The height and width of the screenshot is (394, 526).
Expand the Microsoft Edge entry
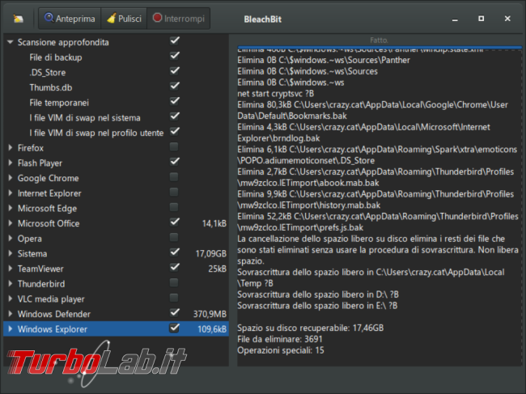(10, 208)
